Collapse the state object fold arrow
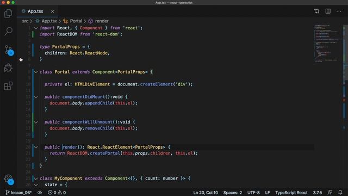This screenshot has width=348, height=196. coord(36,185)
